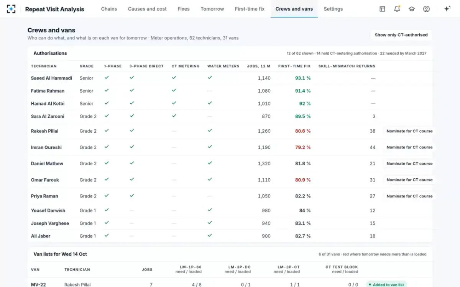Click Omar Farouk's 3-phase direct checkmark
Viewport: 460px width, 287px height.
tap(132, 179)
